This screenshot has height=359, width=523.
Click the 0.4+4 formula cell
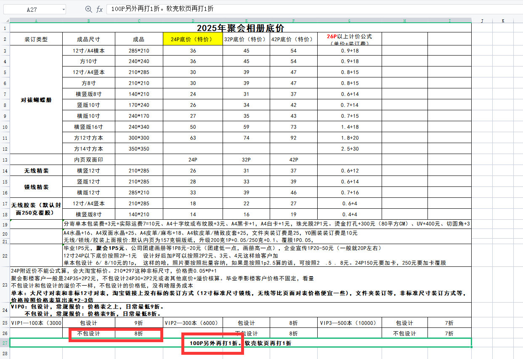(x=349, y=214)
